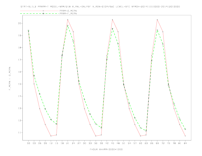Click y-axis tick label 16
The height and width of the screenshot is (156, 202).
(20, 72)
